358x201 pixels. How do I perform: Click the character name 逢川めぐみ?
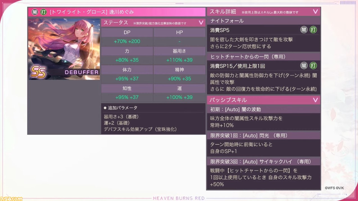coord(121,12)
